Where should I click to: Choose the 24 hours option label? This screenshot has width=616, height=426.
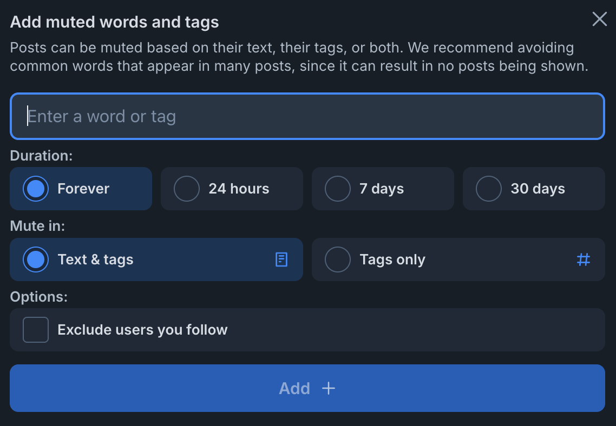pyautogui.click(x=239, y=189)
